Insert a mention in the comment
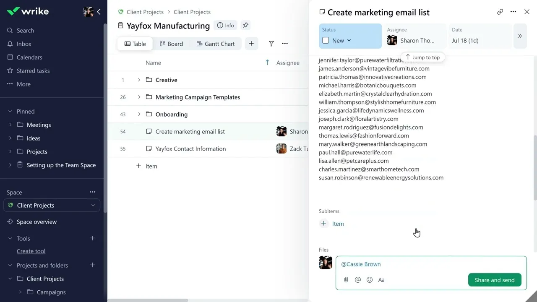This screenshot has width=537, height=302. coord(358,280)
